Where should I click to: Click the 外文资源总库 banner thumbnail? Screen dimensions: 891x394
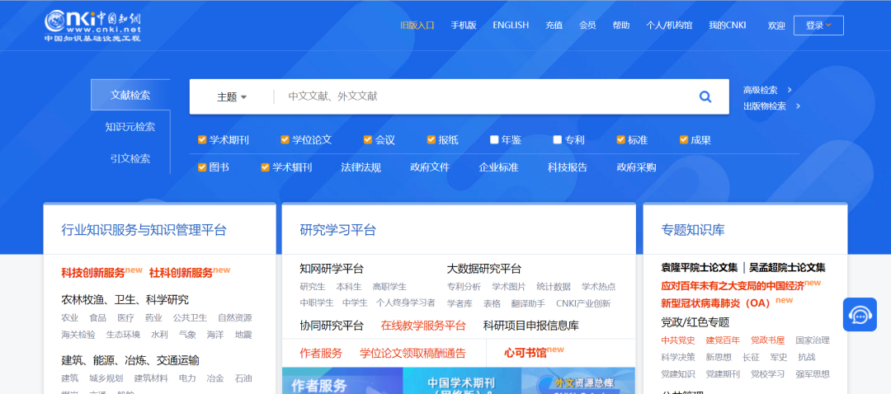coord(578,380)
